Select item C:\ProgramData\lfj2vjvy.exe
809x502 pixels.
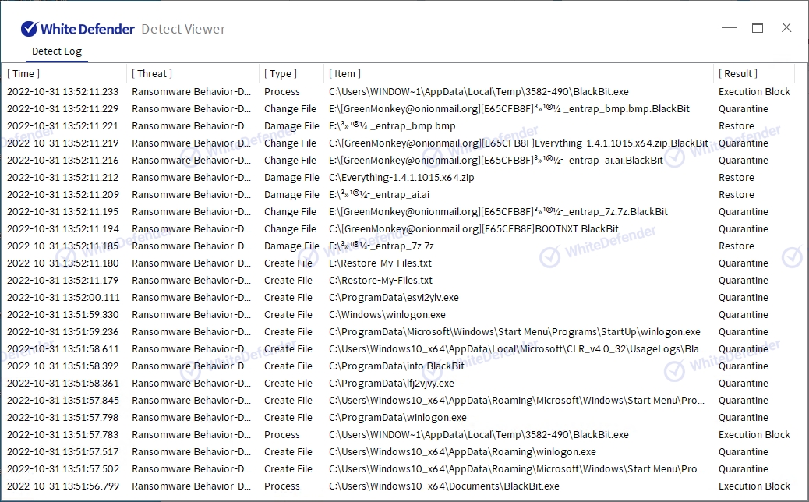tap(391, 383)
